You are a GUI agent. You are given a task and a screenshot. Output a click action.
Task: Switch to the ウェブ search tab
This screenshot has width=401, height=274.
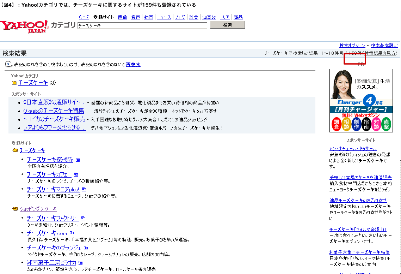(84, 17)
